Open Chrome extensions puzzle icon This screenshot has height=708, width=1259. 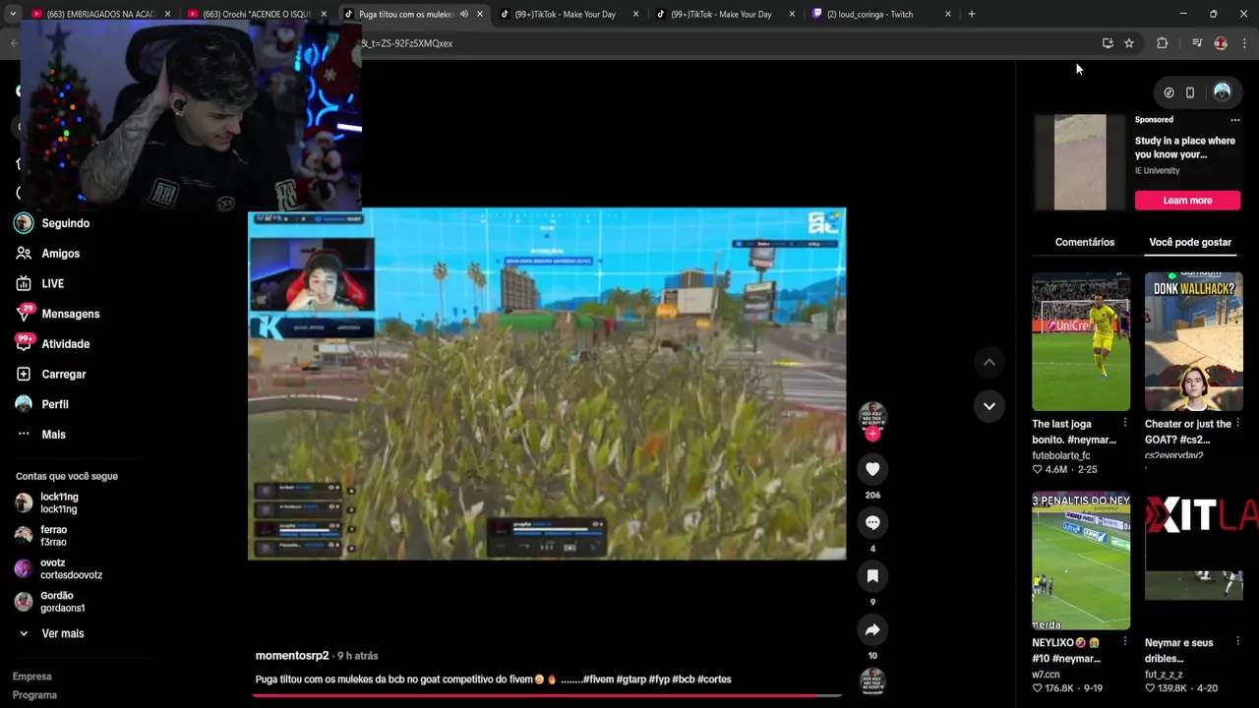1162,43
